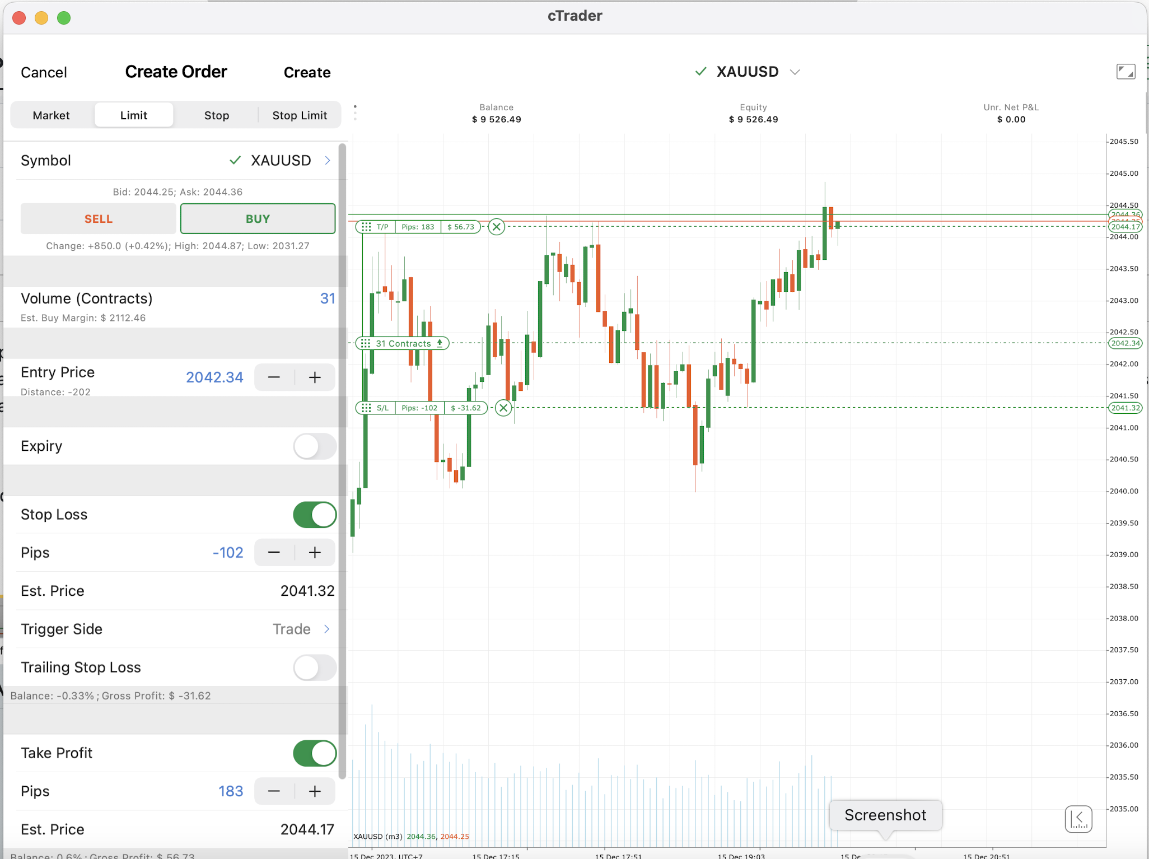The height and width of the screenshot is (859, 1149).
Task: Click the Unr. Net P&L $ 0.00 readout
Action: click(x=1011, y=113)
